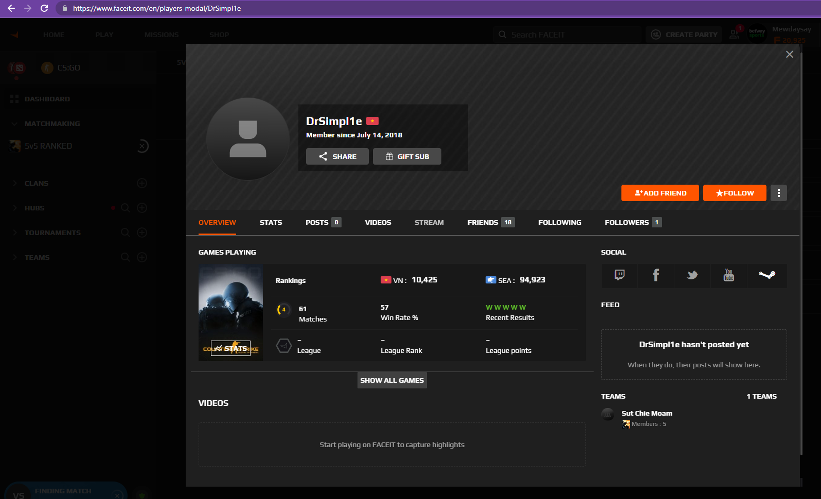The width and height of the screenshot is (821, 499).
Task: Add a clan with plus icon
Action: click(x=142, y=183)
